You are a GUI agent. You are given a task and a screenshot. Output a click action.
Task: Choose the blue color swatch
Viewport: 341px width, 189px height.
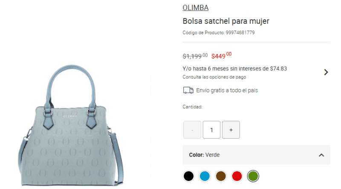tap(205, 176)
